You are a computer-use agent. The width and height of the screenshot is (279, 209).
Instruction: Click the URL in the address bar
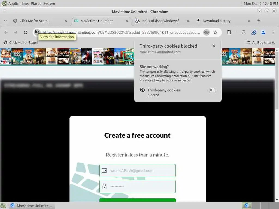tap(121, 32)
